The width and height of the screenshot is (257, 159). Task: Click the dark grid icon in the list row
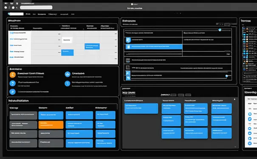128,60
